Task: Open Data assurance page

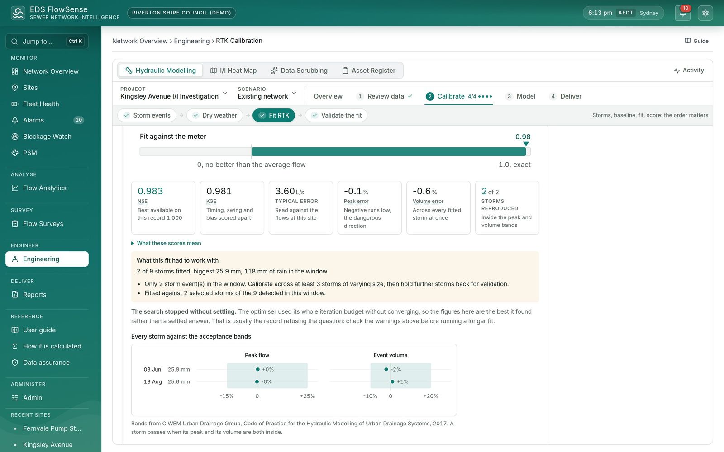Action: (x=47, y=363)
